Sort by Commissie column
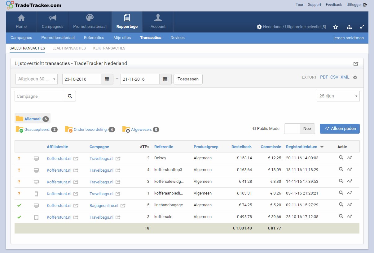The height and width of the screenshot is (253, 374). (x=271, y=147)
